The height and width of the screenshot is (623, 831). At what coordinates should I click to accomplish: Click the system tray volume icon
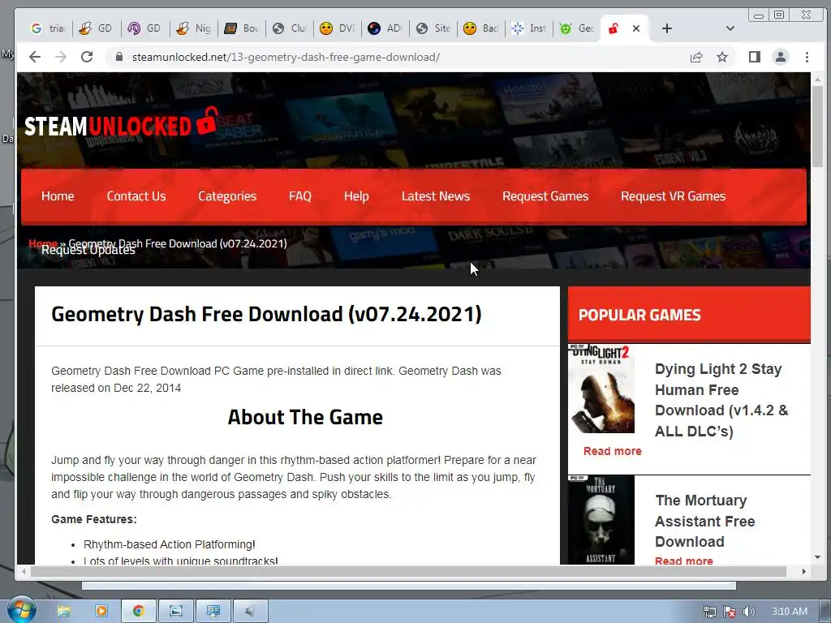pos(748,612)
